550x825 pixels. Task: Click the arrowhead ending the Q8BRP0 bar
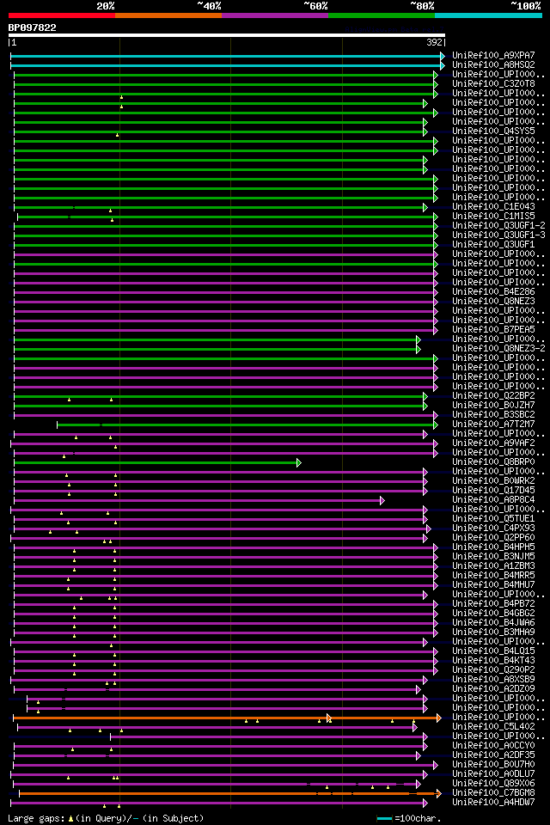click(299, 462)
